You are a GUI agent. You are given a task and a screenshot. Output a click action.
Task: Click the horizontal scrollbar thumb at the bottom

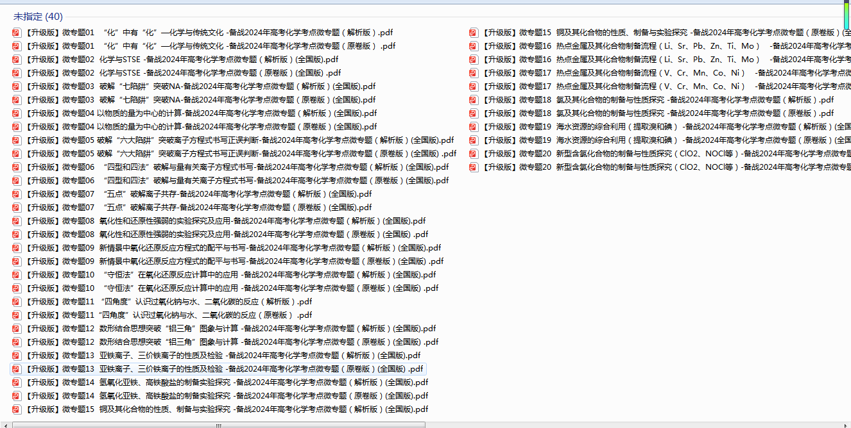218,425
